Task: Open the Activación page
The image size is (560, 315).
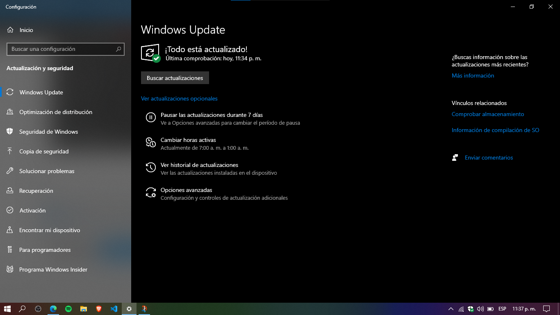Action: 66,210
